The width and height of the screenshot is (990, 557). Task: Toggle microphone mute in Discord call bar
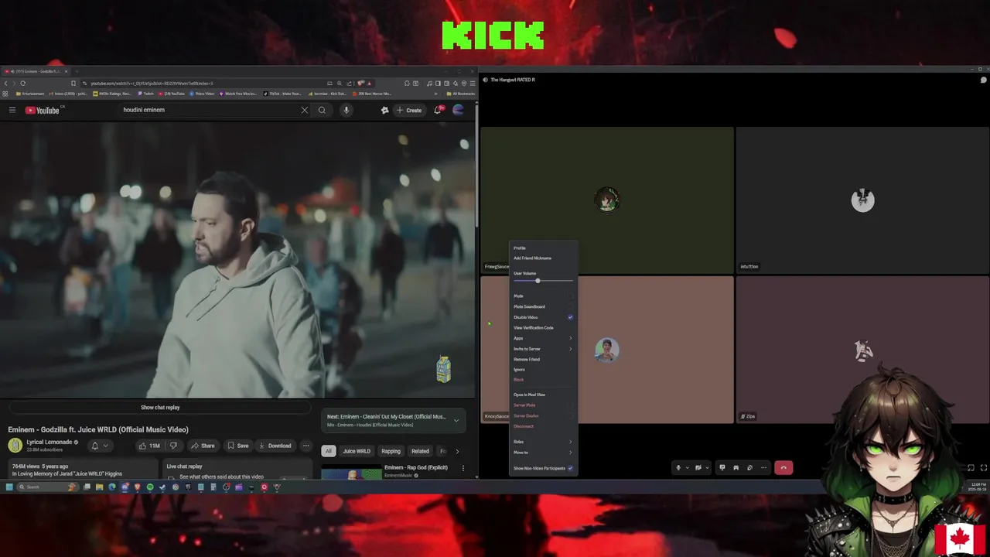click(678, 467)
